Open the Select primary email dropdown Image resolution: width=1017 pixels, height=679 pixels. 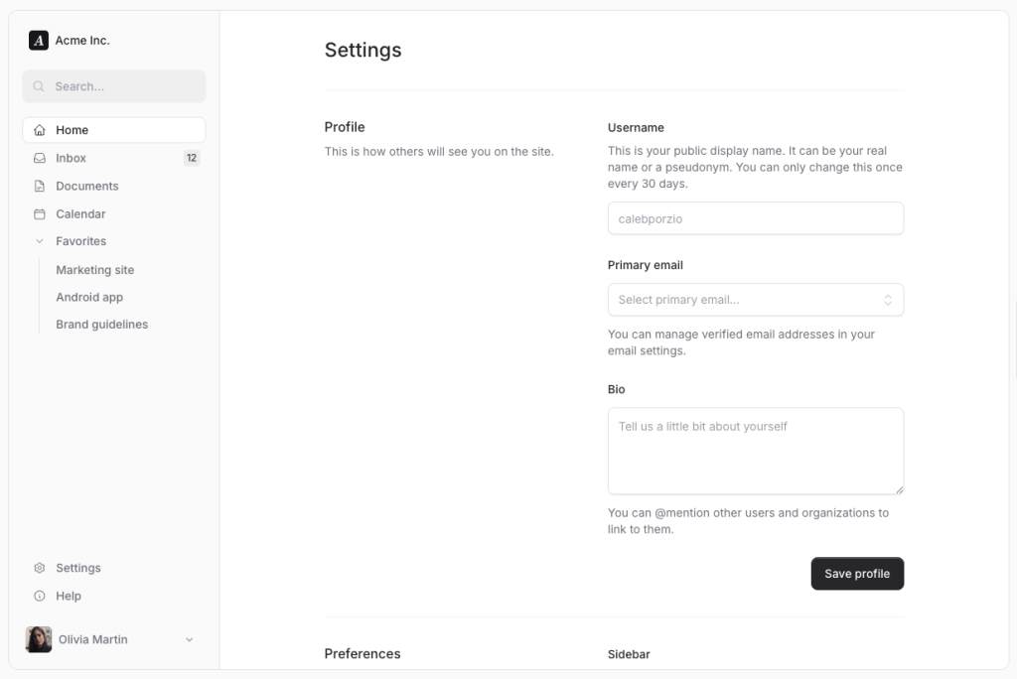point(755,299)
